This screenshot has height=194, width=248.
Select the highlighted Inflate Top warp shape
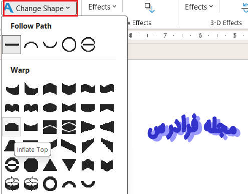[x=12, y=127]
